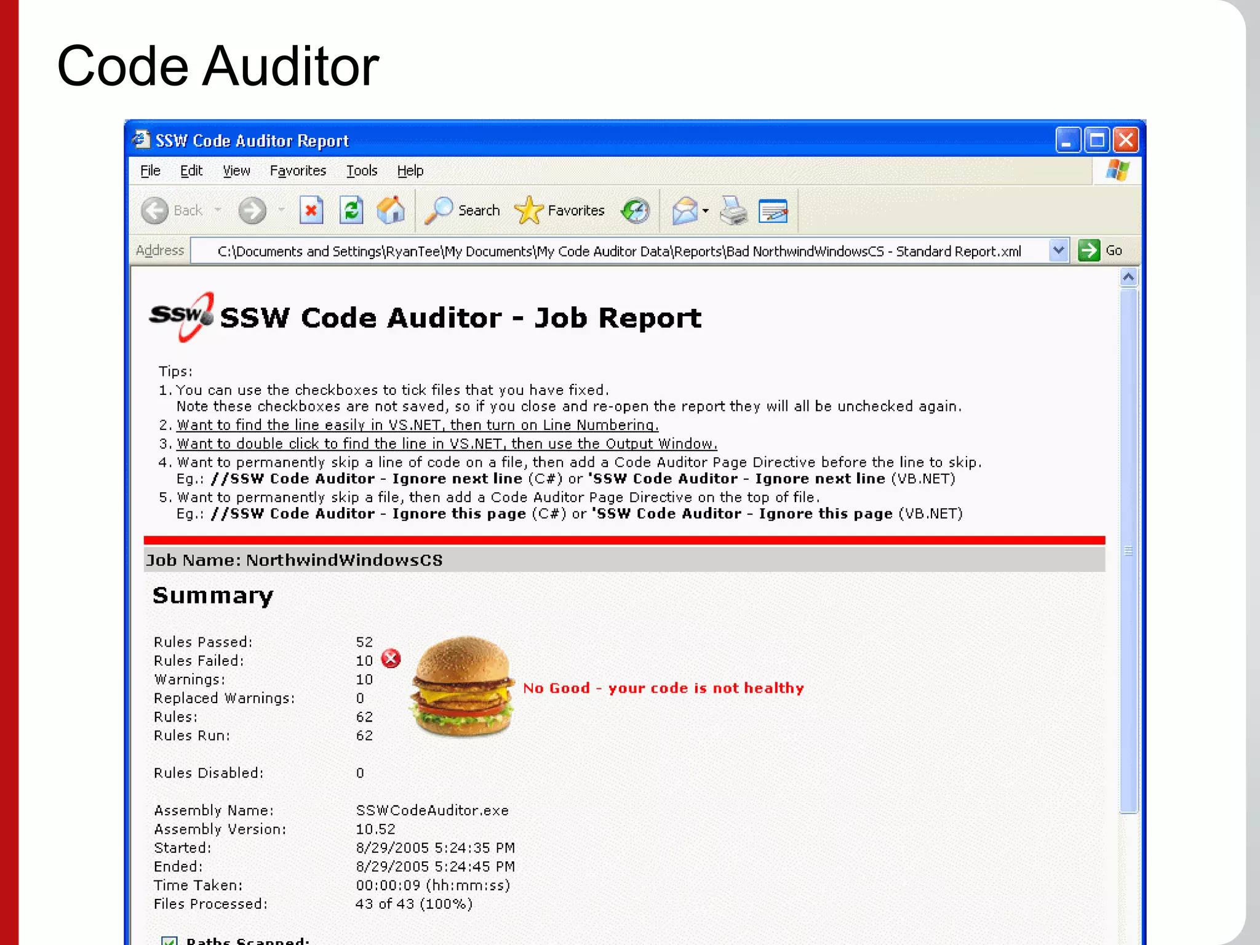This screenshot has height=945, width=1260.
Task: Click the Refresh page icon
Action: pyautogui.click(x=351, y=211)
